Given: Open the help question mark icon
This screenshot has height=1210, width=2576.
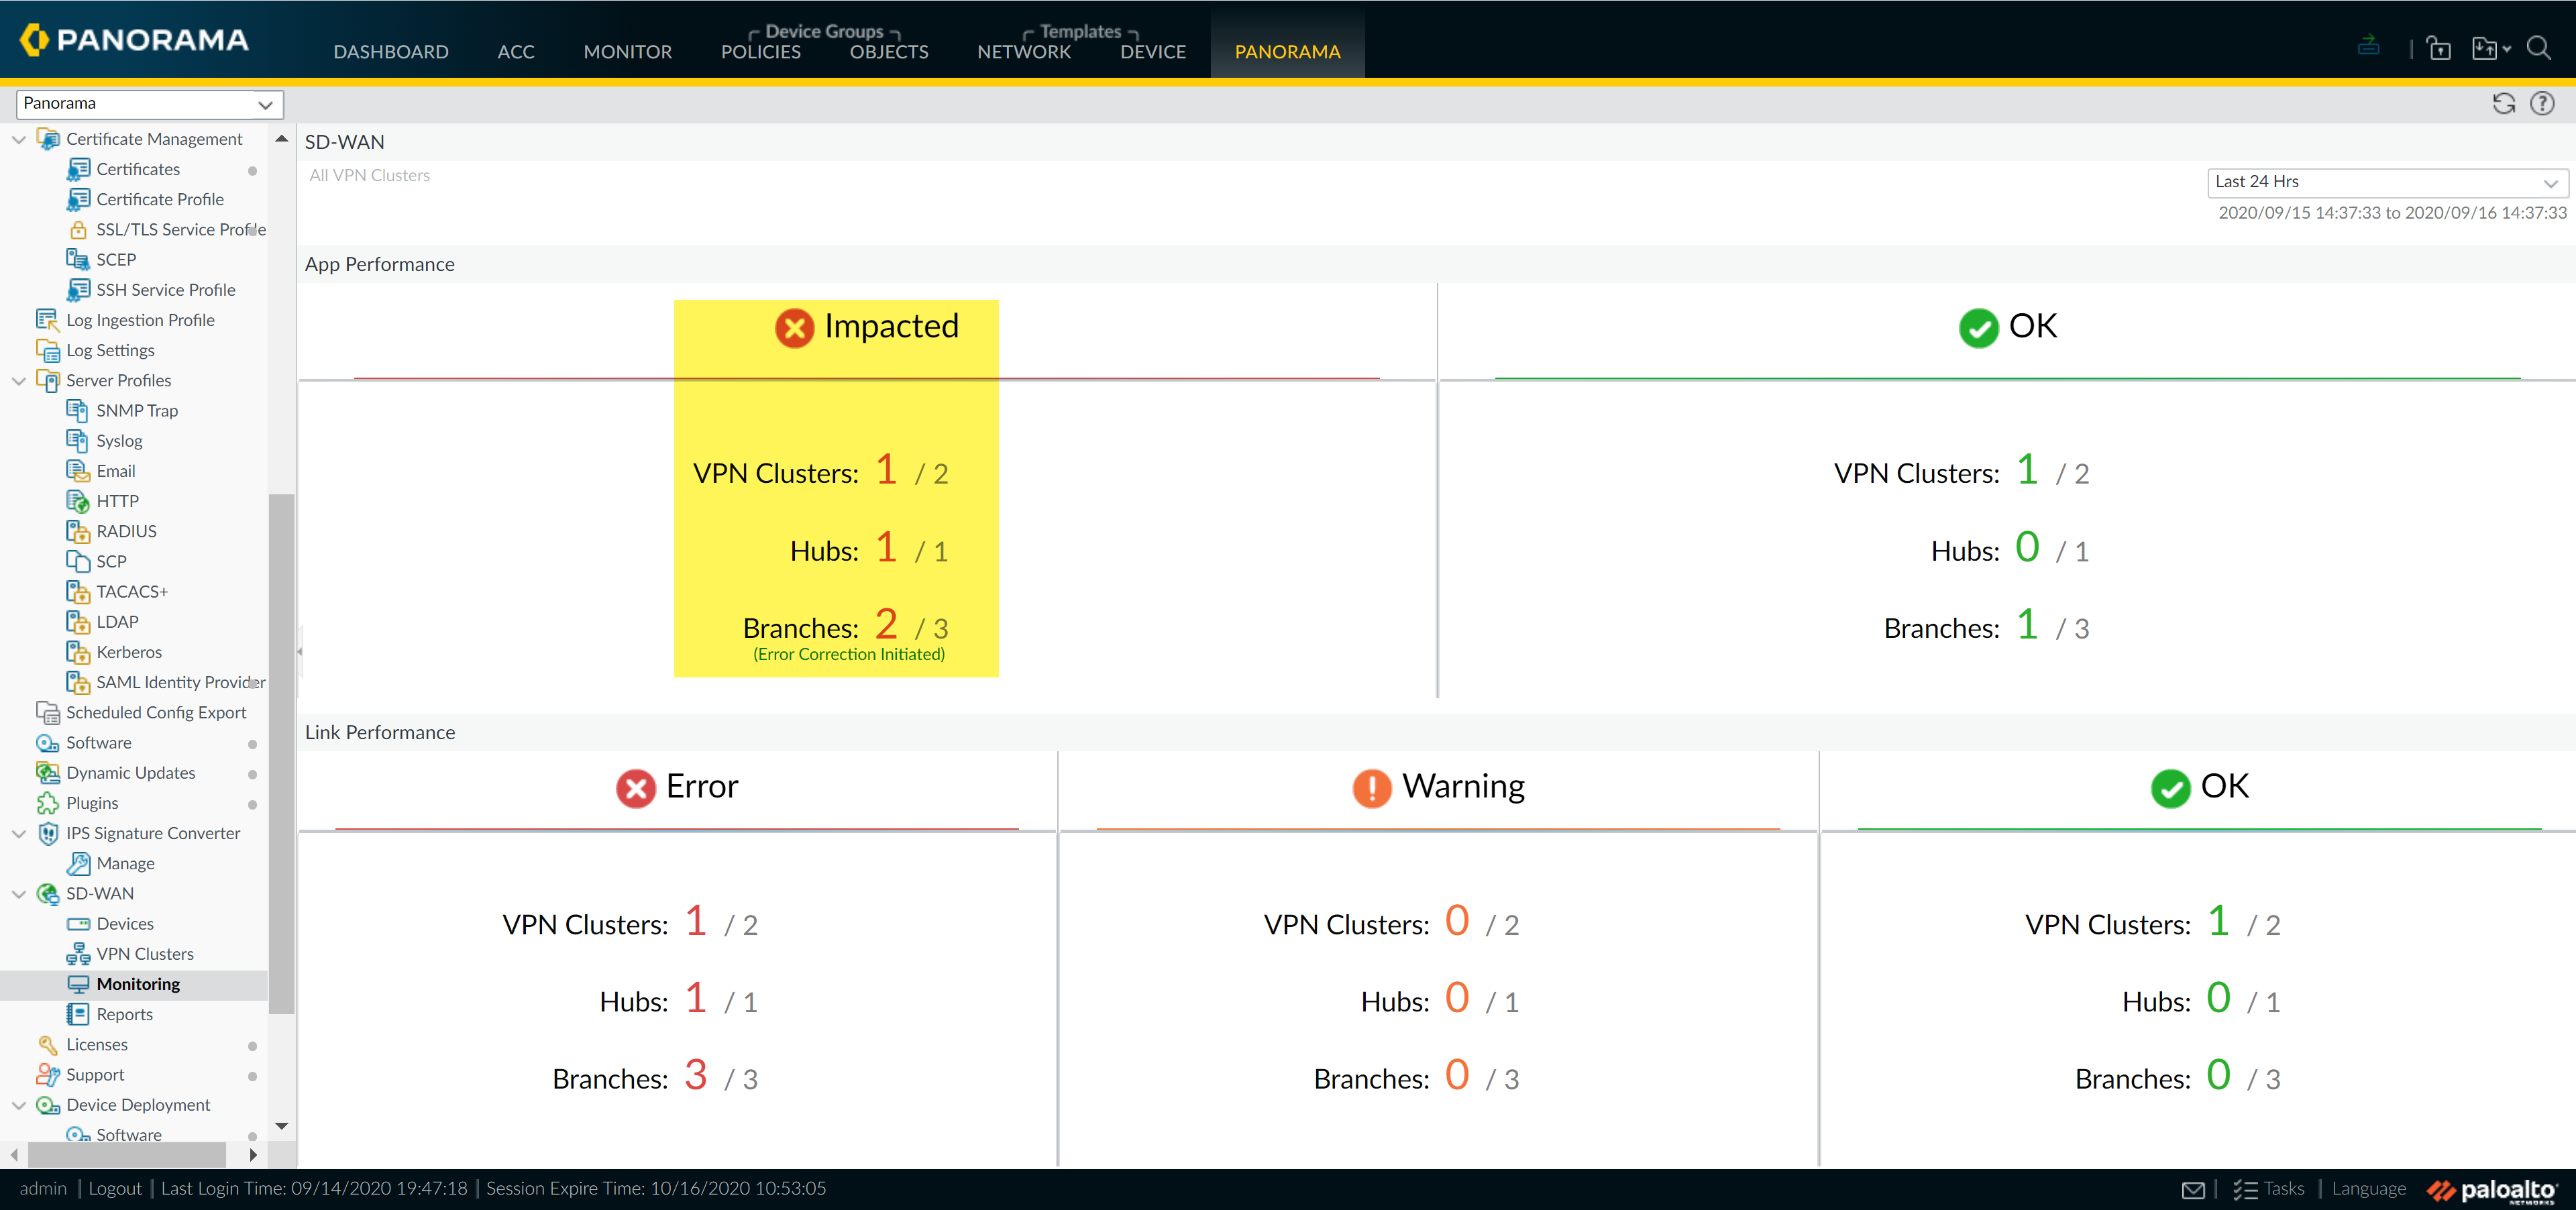Looking at the screenshot, I should 2543,103.
